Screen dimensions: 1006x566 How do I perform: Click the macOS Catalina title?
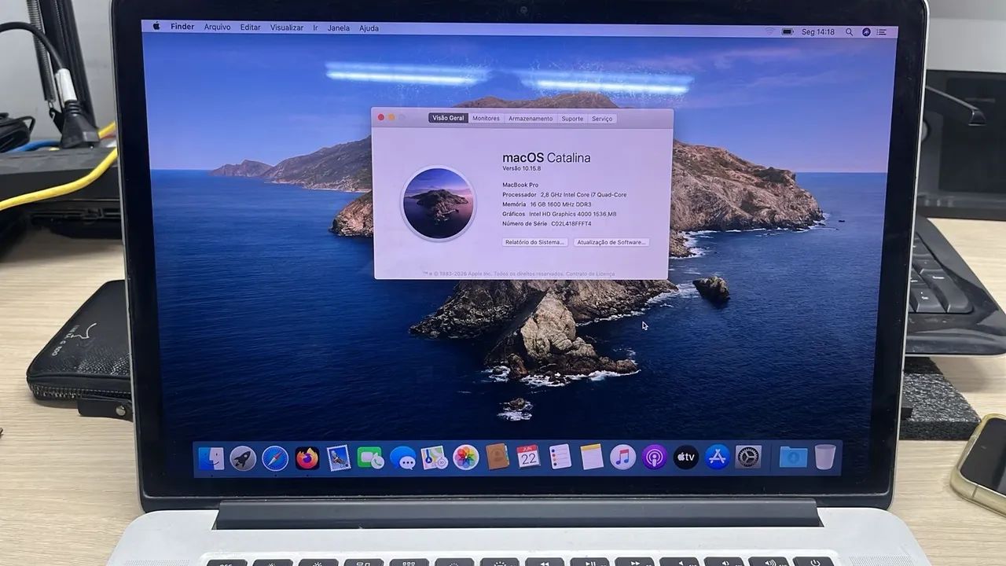[x=546, y=157]
